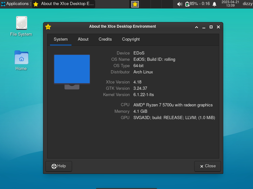Select the About Xfce taskbar window button
Image resolution: width=253 pixels, height=189 pixels.
pos(64,4)
